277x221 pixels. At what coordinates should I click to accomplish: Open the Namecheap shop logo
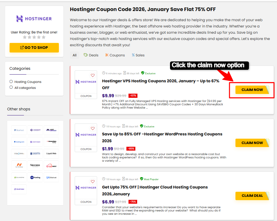[19, 166]
